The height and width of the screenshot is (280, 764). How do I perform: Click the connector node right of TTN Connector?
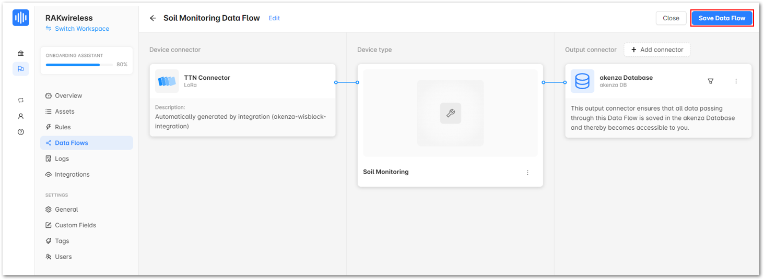[x=336, y=82]
